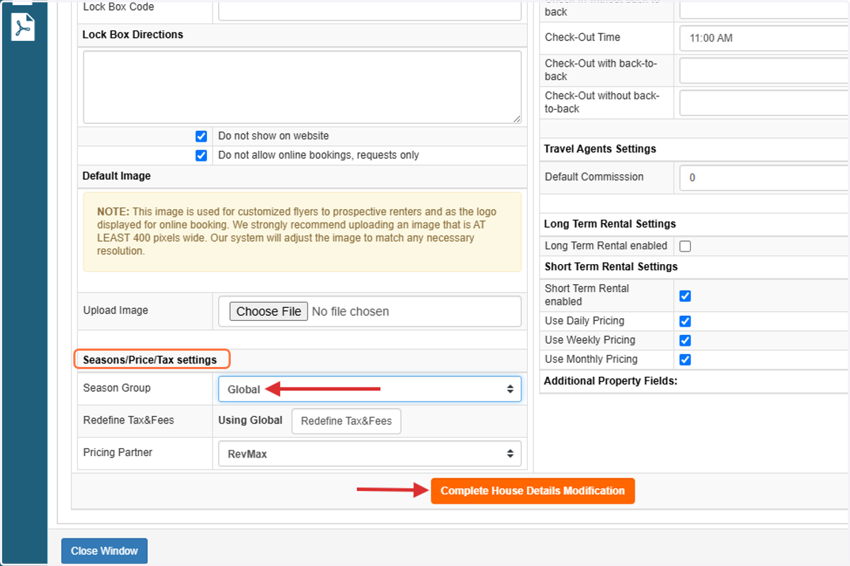Toggle the Do not show on website checkbox
Screen dimensions: 850x566
coord(201,136)
